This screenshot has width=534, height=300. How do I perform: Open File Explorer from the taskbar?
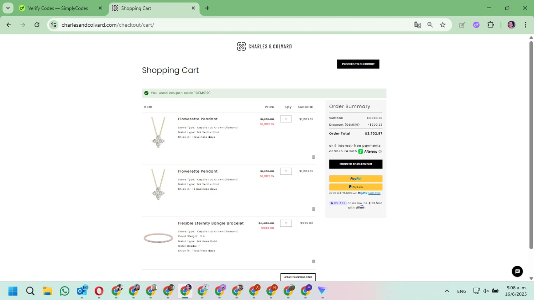pyautogui.click(x=47, y=291)
